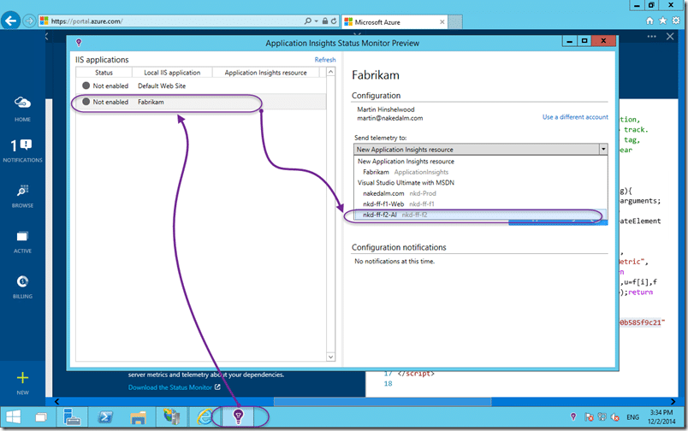Click the browser page refresh icon
Image resolution: width=688 pixels, height=431 pixels.
coord(334,21)
